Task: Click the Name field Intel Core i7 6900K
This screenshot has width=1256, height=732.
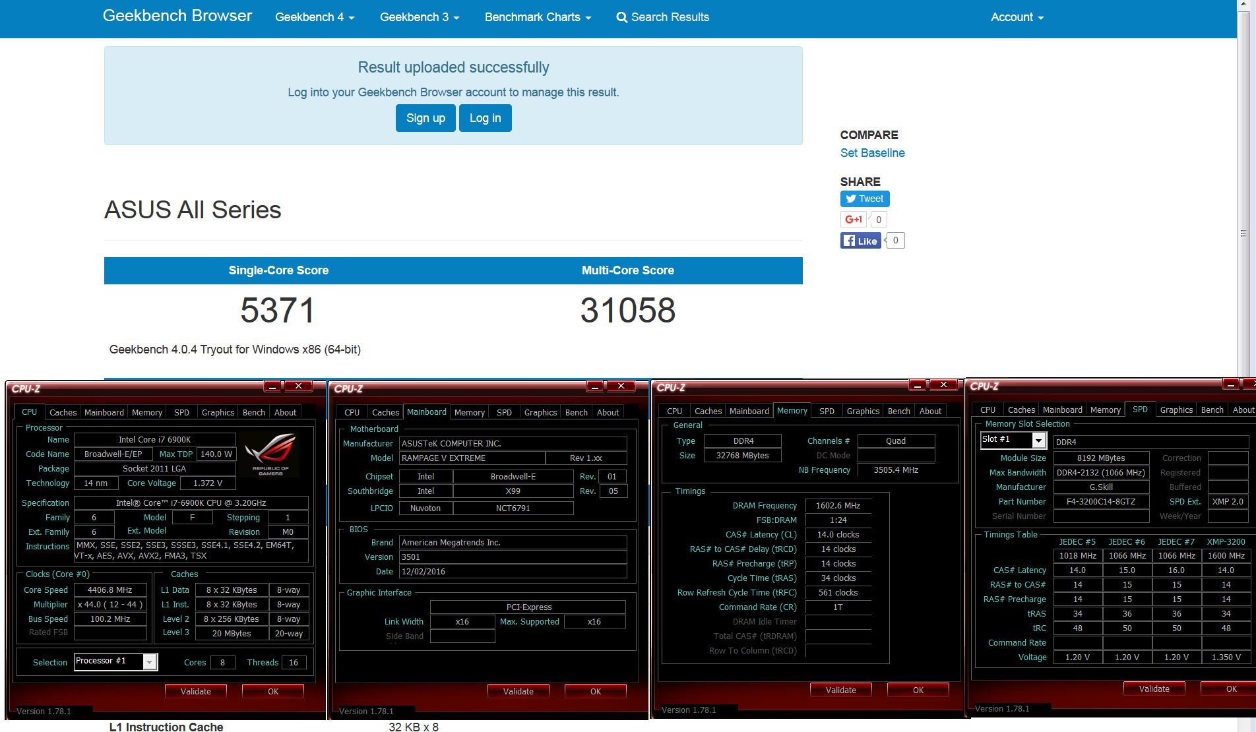Action: tap(155, 439)
